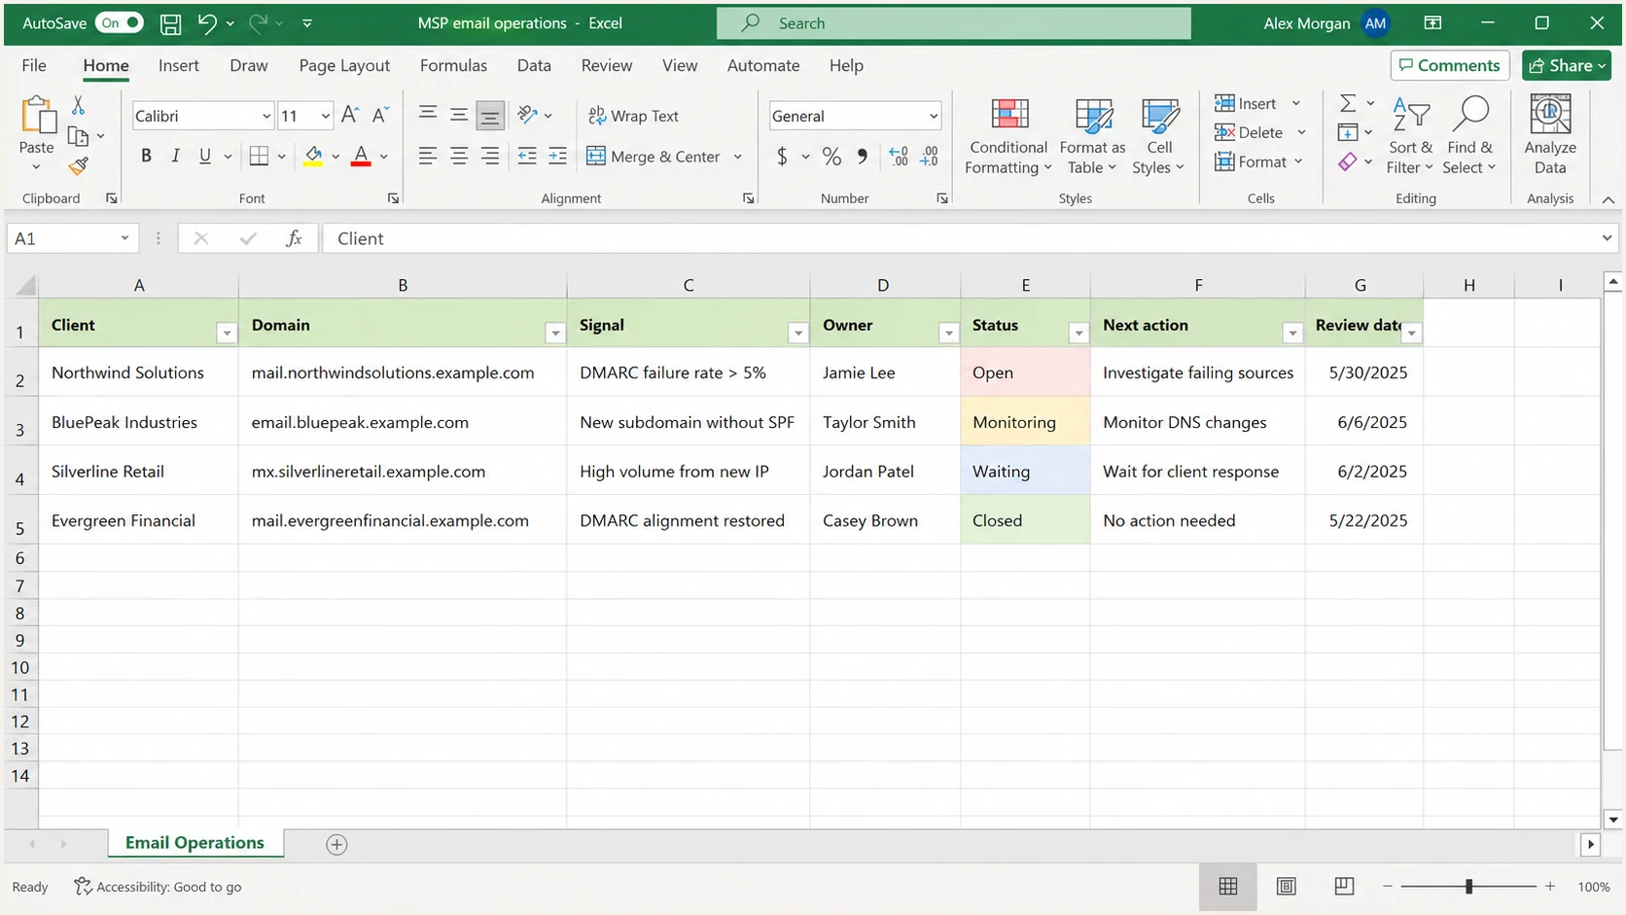Go to the Review tab
This screenshot has width=1626, height=915.
pos(607,65)
